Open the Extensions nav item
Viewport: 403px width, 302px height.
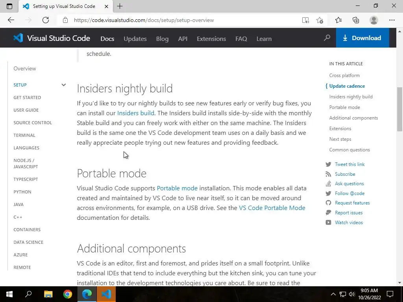[211, 39]
